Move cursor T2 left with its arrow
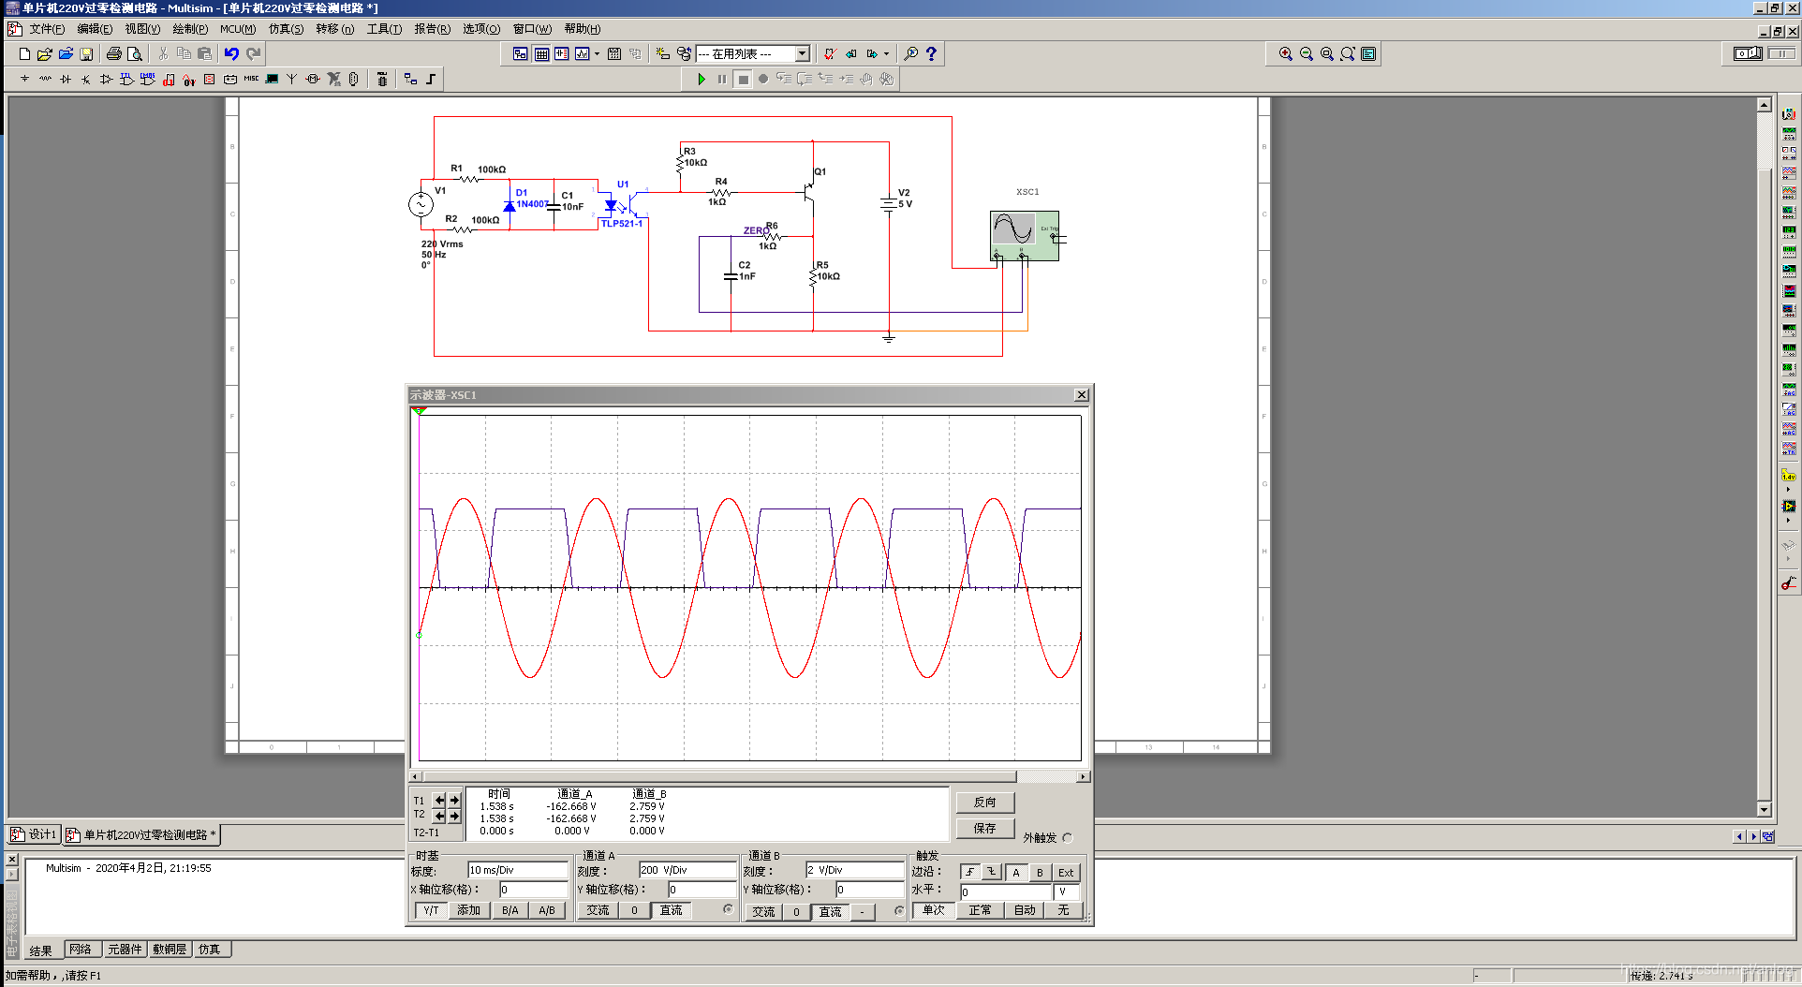The image size is (1802, 987). (x=439, y=817)
